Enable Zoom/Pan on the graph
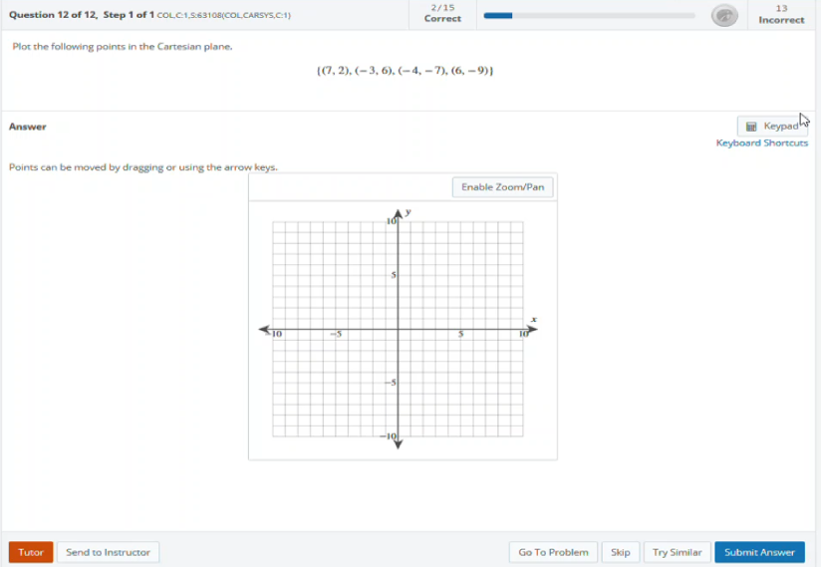 click(503, 187)
